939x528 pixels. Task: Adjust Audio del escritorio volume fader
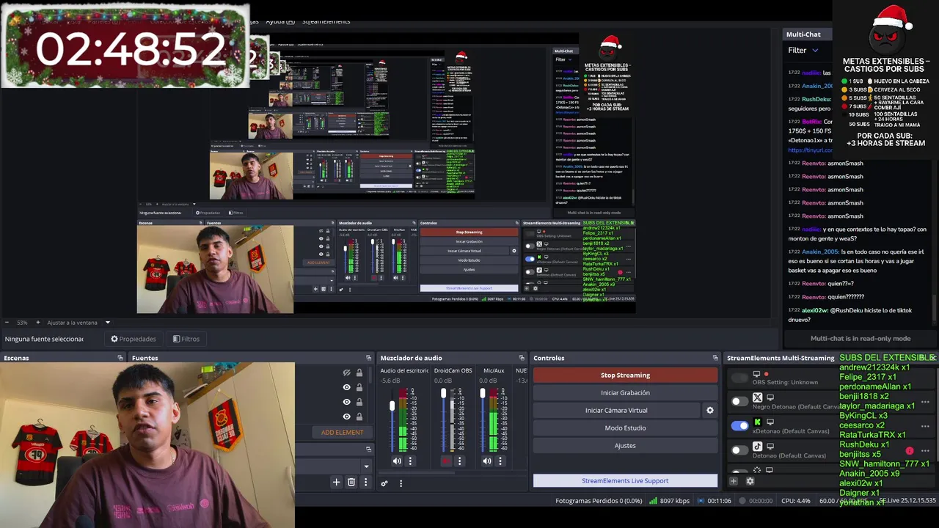[392, 406]
